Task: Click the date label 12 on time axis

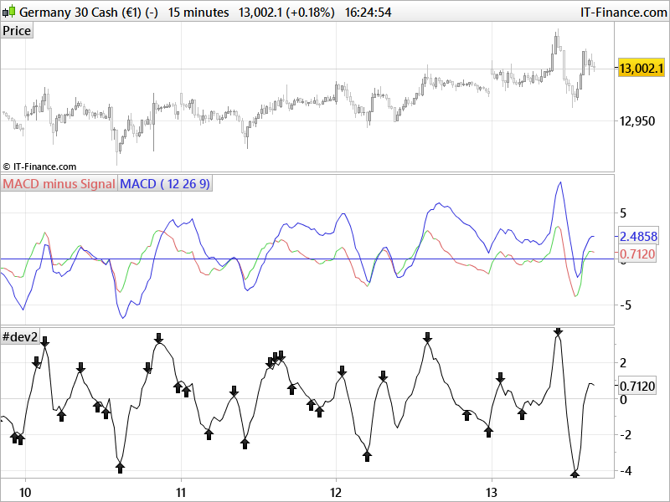Action: [x=337, y=493]
